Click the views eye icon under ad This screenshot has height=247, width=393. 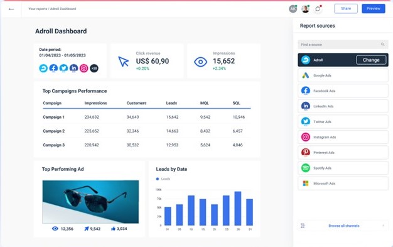(x=55, y=229)
